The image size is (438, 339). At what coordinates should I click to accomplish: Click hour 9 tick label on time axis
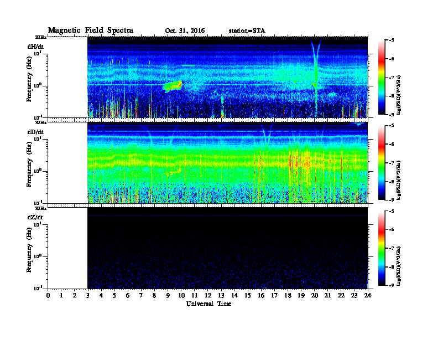point(168,296)
